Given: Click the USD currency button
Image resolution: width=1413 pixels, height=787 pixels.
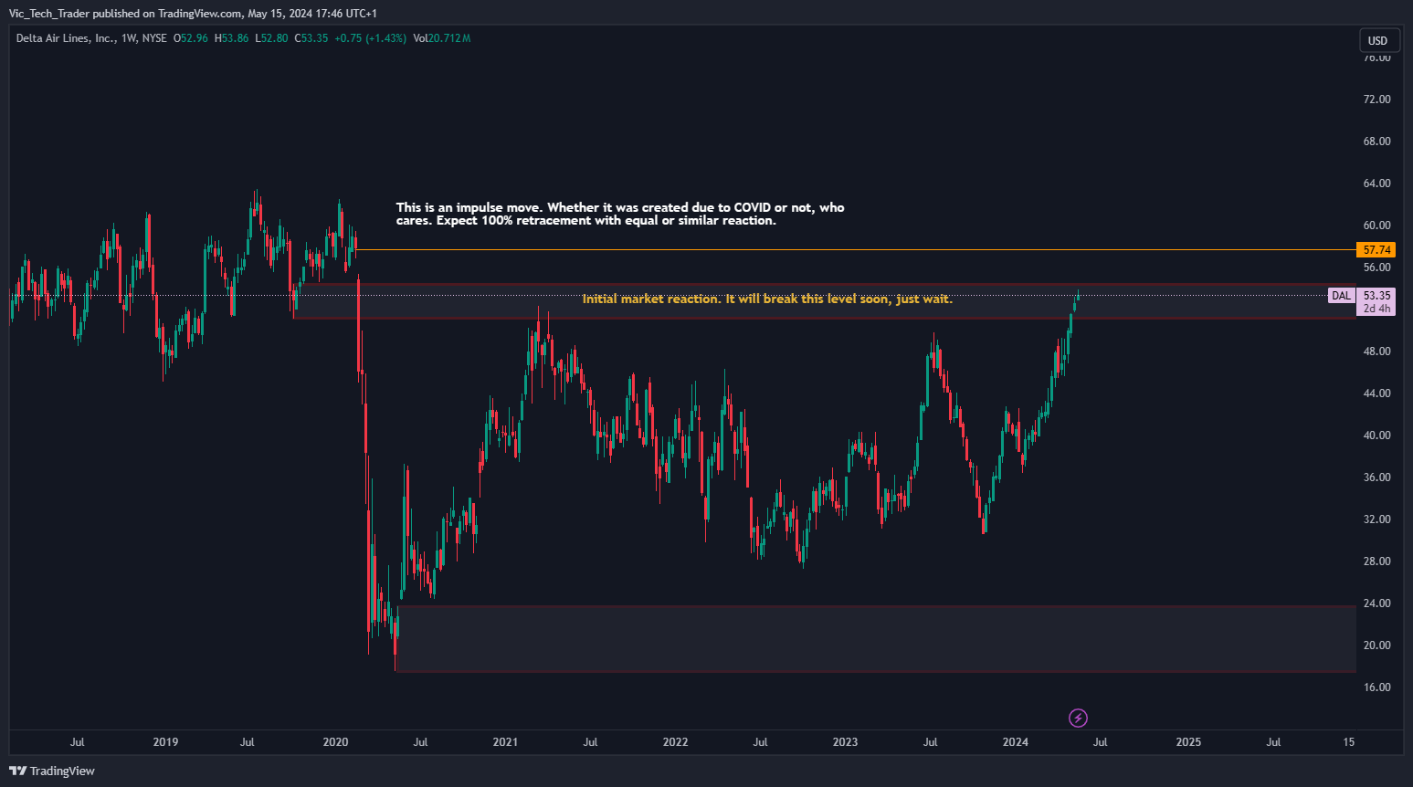Looking at the screenshot, I should (1377, 40).
